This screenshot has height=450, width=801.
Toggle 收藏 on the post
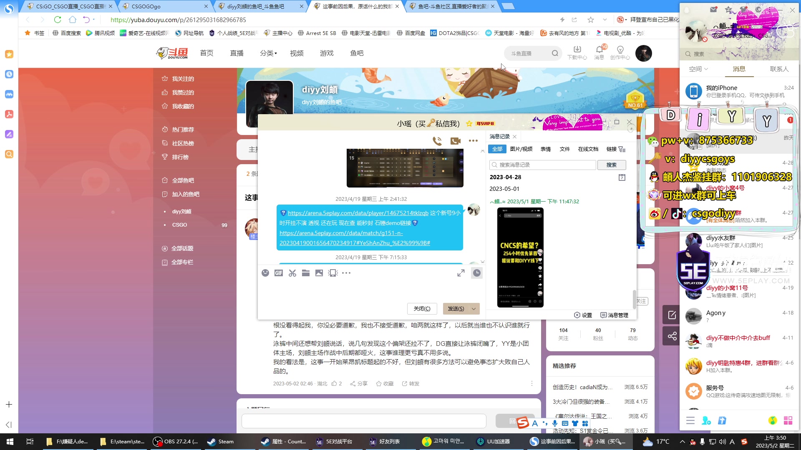pos(385,383)
